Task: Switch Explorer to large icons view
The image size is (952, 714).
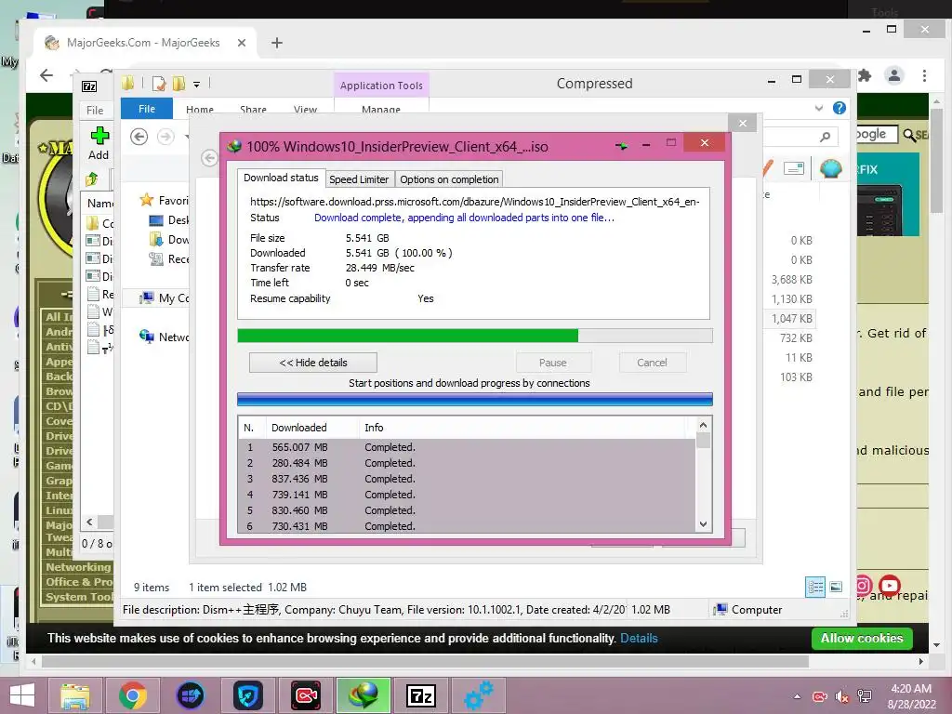Action: click(x=836, y=587)
